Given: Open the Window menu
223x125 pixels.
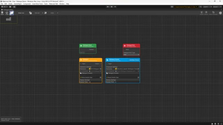Looking at the screenshot, I should [62, 4].
